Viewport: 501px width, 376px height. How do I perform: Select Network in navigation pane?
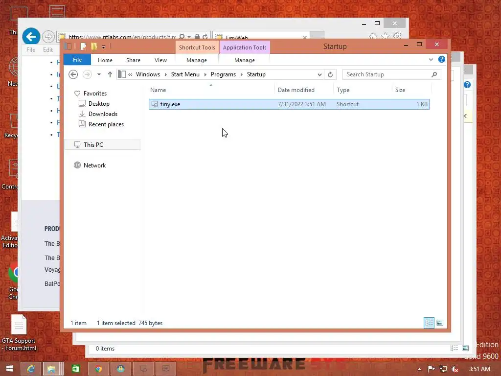pos(94,165)
